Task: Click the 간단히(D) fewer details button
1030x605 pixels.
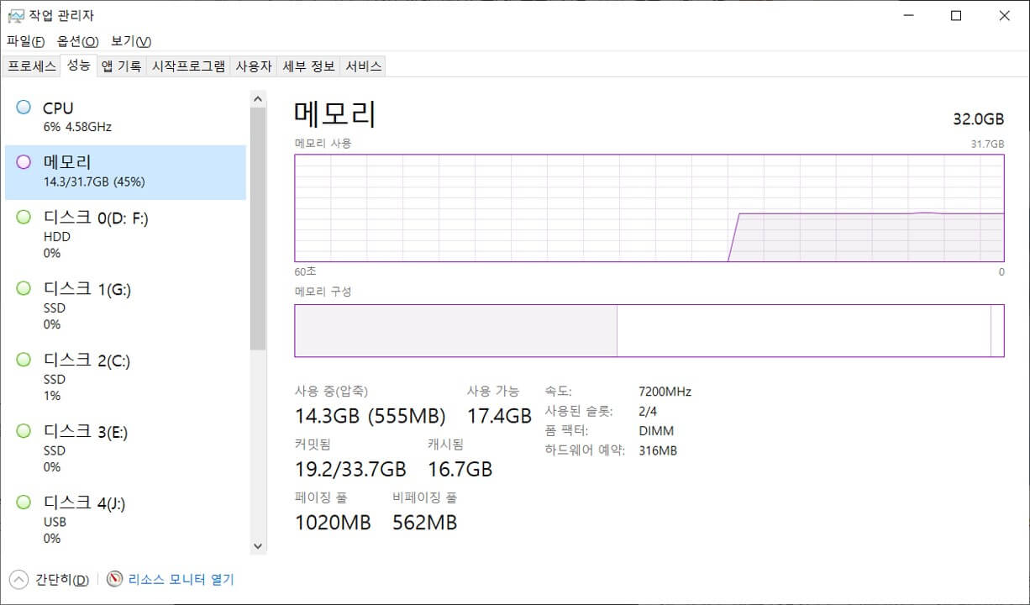Action: pyautogui.click(x=62, y=579)
